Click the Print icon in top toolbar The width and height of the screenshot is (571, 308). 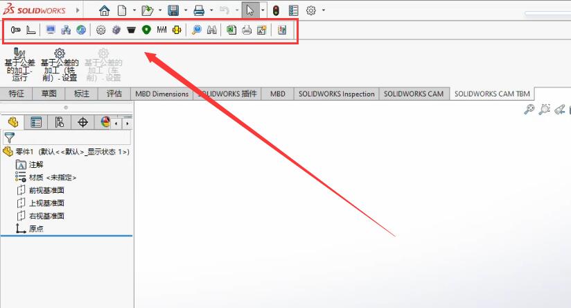click(x=199, y=10)
